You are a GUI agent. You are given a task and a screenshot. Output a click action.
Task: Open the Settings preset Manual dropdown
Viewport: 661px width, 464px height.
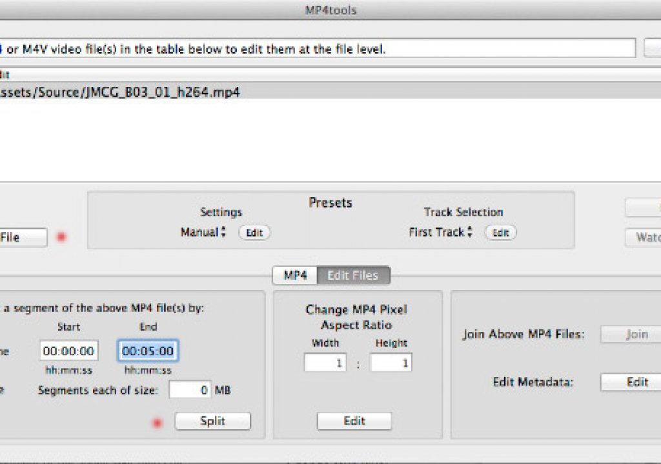pos(203,232)
